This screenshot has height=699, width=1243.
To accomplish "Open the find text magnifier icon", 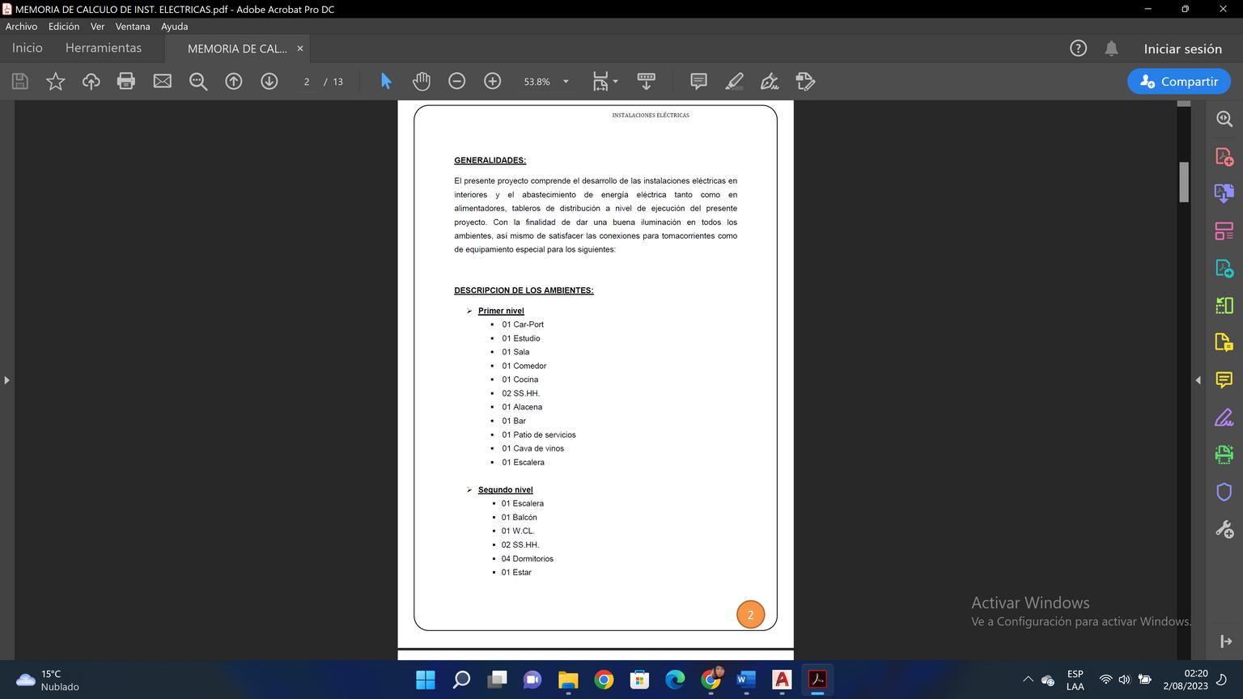I will 198,81.
